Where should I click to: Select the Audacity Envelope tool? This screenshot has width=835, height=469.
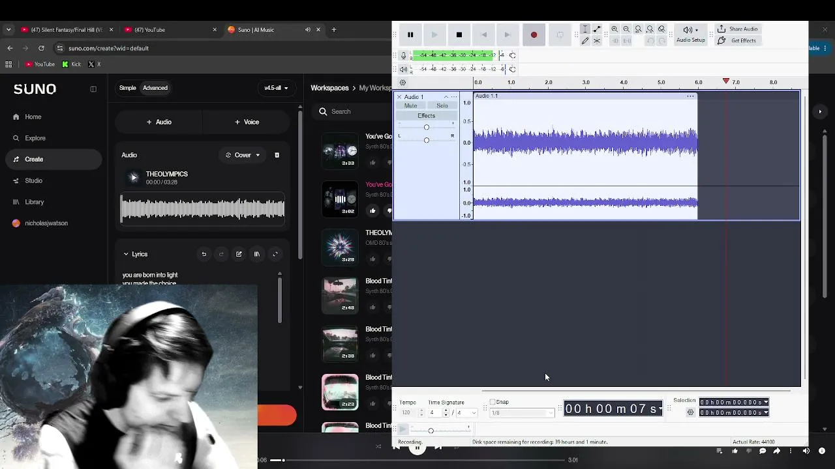597,29
